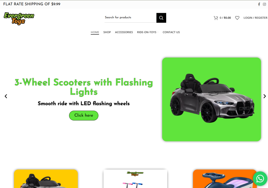Open the shopping cart icon

(x=216, y=18)
